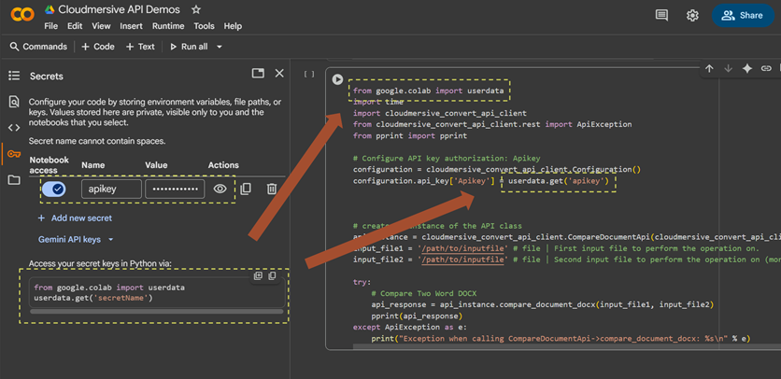
Task: Click the empty execution count brackets
Action: pos(309,74)
